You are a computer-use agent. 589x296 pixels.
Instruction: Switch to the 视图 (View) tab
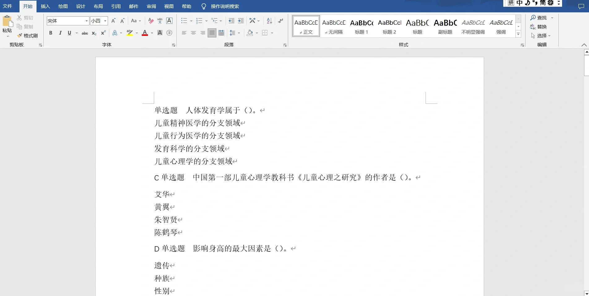tap(169, 6)
